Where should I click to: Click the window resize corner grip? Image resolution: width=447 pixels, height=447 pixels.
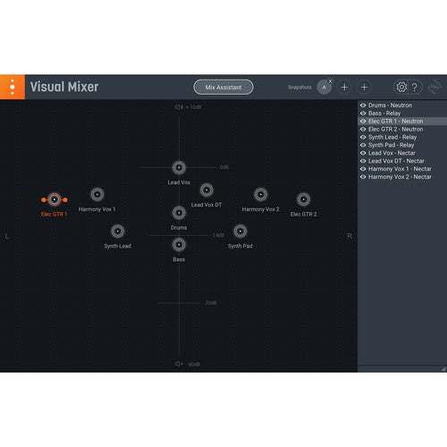click(x=443, y=368)
